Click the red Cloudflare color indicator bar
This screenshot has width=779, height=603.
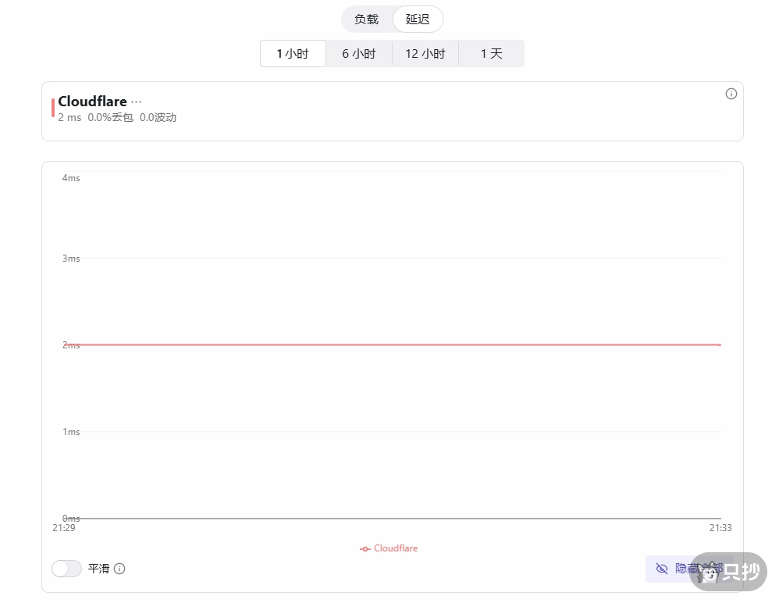pyautogui.click(x=53, y=108)
